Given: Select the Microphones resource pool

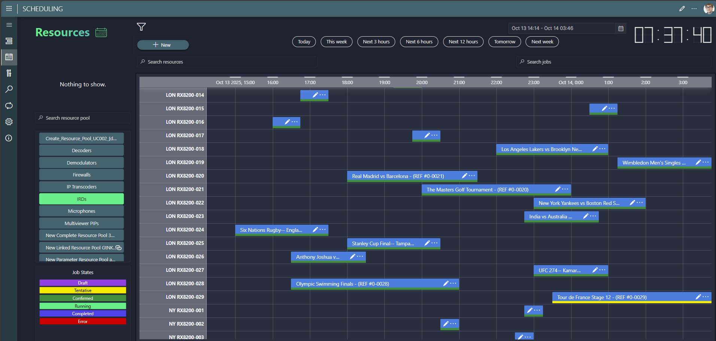Looking at the screenshot, I should coord(82,211).
